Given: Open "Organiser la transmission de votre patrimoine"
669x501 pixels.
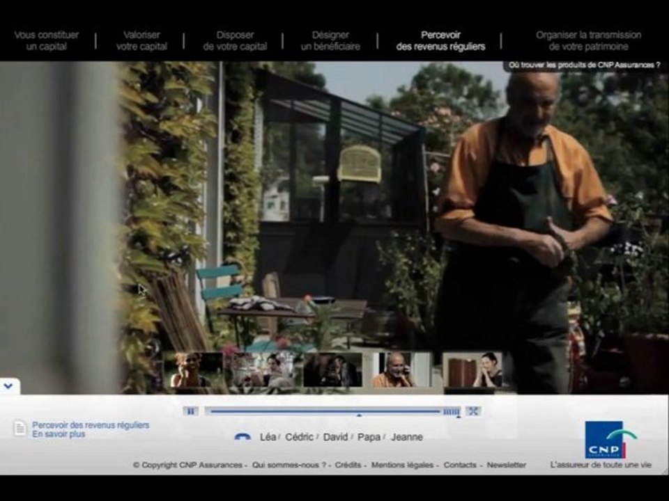Looking at the screenshot, I should coord(589,40).
